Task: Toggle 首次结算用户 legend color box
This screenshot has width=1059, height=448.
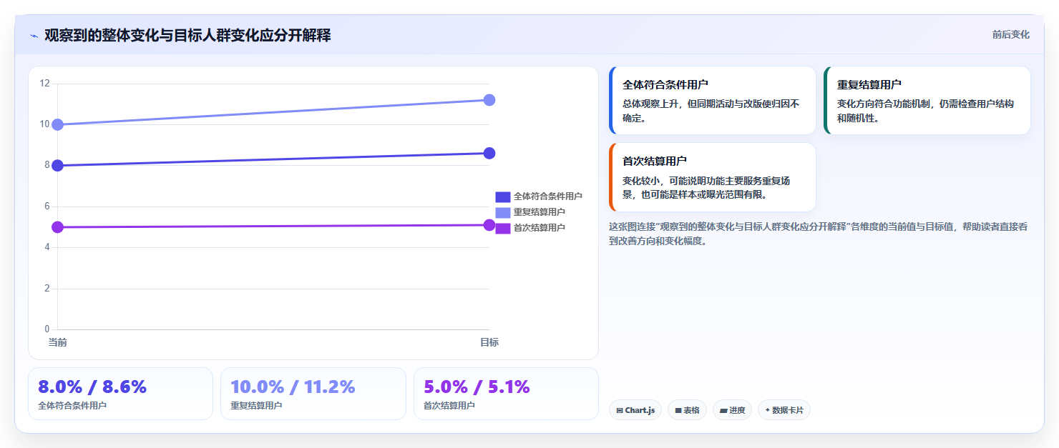Action: click(x=503, y=228)
